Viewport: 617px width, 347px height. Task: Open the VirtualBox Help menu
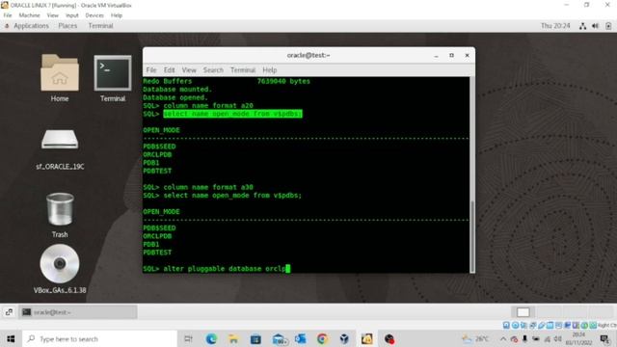click(117, 15)
